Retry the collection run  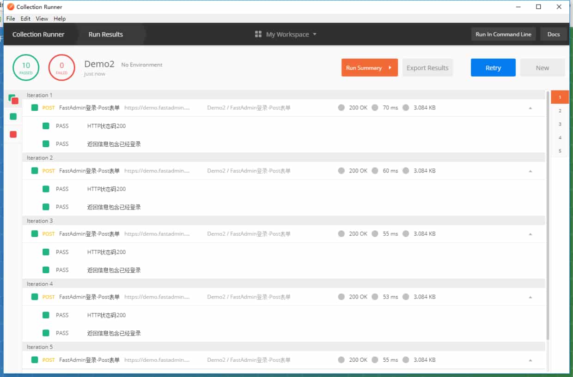tap(493, 67)
